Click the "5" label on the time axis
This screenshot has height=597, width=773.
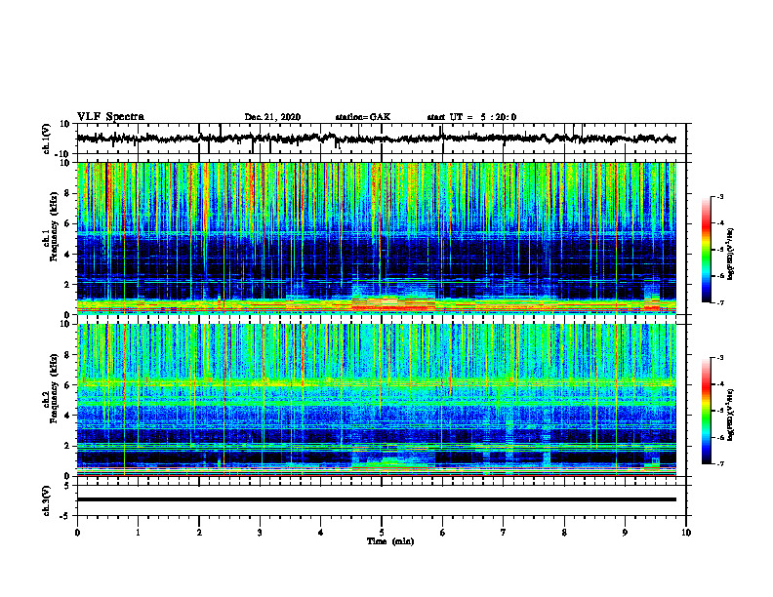[x=382, y=533]
